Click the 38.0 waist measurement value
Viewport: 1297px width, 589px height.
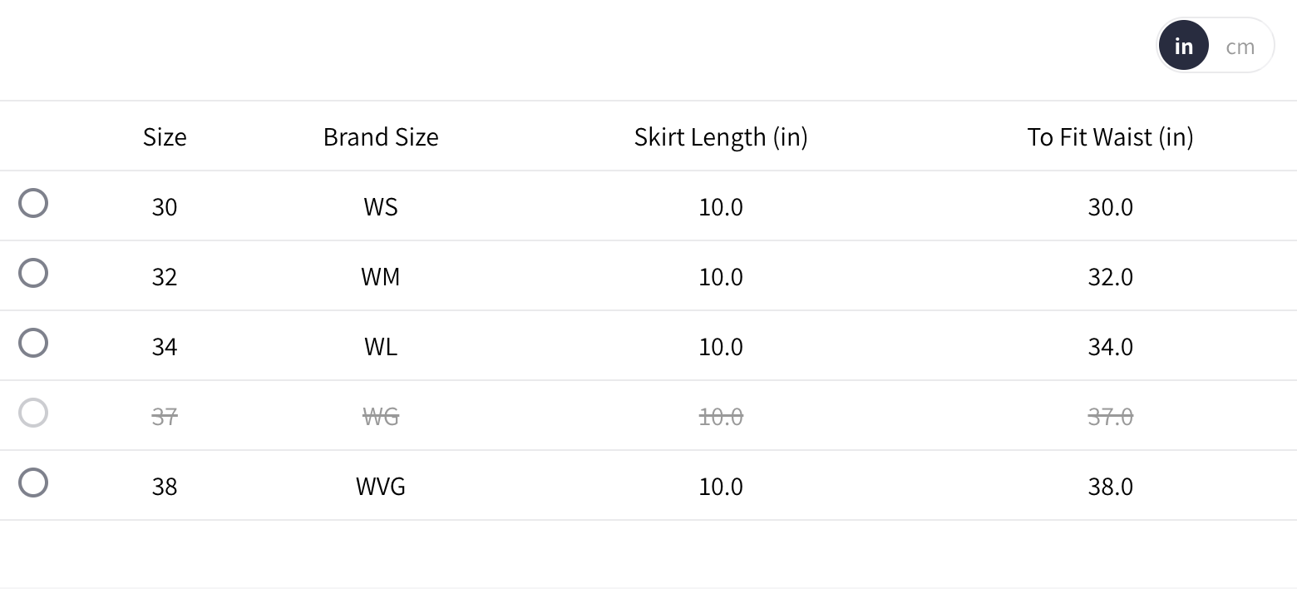1110,486
